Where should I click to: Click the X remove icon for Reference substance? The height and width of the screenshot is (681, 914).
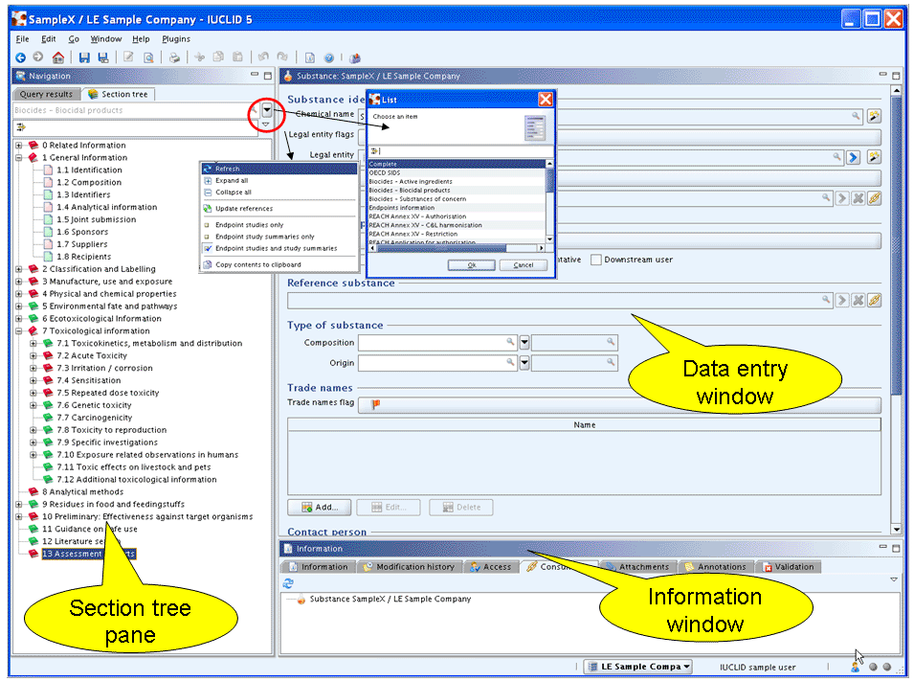click(858, 301)
